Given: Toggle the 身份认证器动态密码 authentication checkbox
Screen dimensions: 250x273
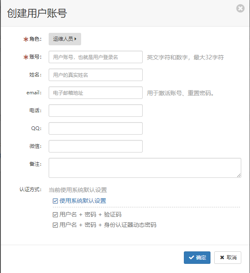Looking at the screenshot, I should pyautogui.click(x=55, y=225).
